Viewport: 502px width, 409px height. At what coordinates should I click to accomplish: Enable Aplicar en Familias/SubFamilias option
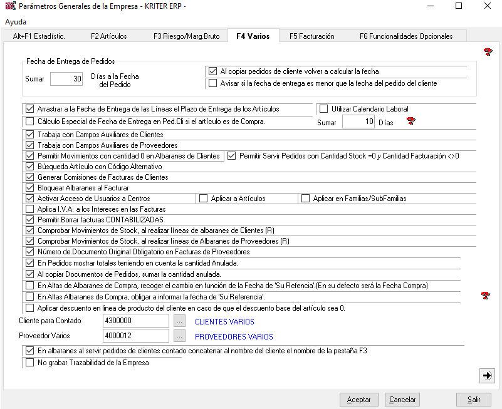point(306,199)
